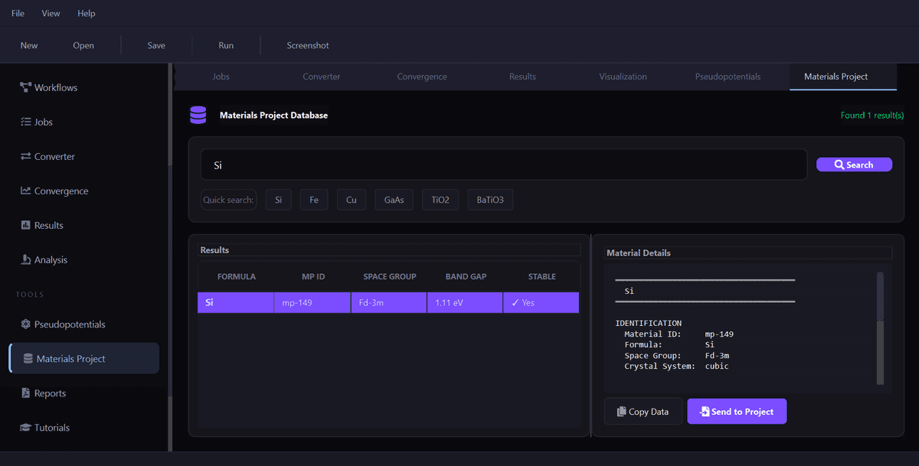Click the Materials Project database header icon
Viewport: 919px width, 466px height.
click(198, 115)
